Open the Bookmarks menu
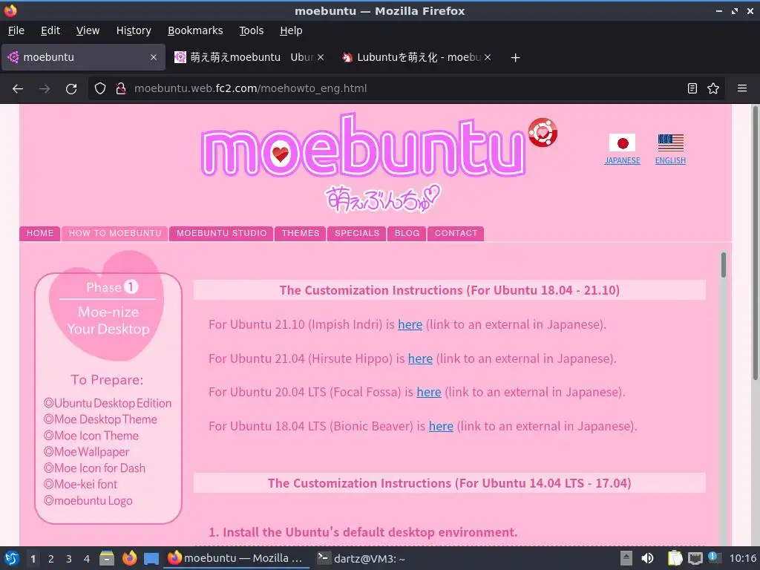Image resolution: width=760 pixels, height=570 pixels. [195, 30]
